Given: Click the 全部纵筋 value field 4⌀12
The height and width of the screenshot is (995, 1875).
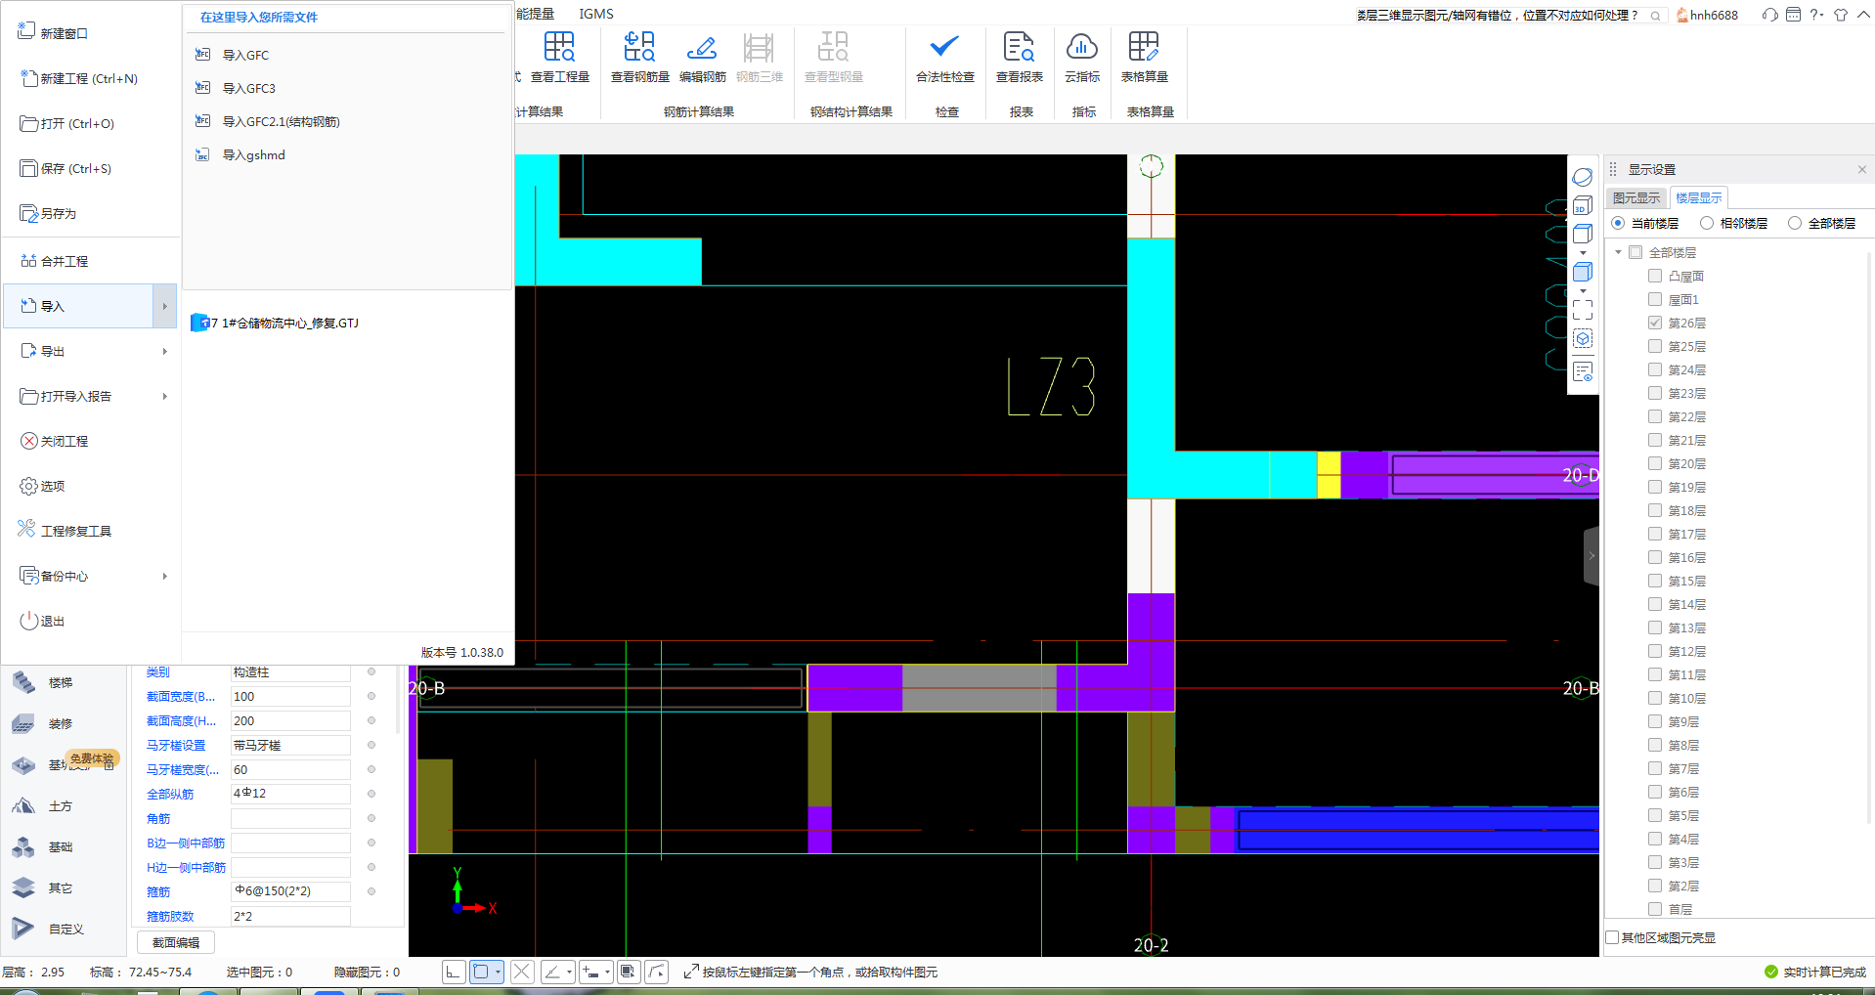Looking at the screenshot, I should 290,794.
